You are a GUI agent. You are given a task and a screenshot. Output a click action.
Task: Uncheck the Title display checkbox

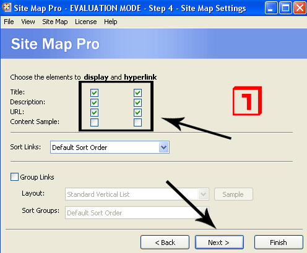94,93
